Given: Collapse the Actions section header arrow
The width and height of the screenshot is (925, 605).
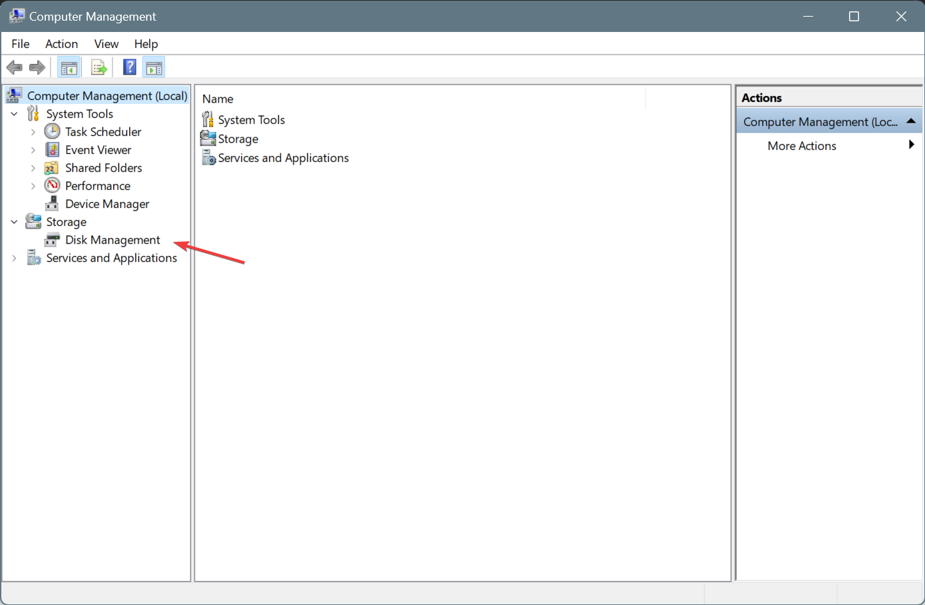Looking at the screenshot, I should pos(911,121).
